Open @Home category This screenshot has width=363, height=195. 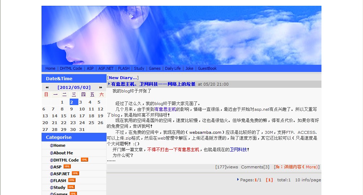(x=58, y=145)
